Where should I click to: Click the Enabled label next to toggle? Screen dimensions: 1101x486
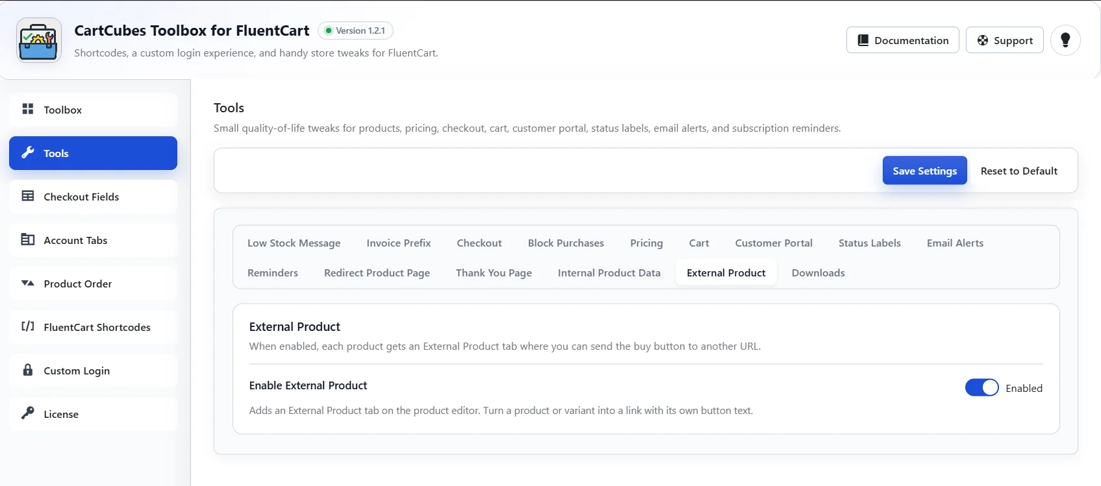[1024, 388]
